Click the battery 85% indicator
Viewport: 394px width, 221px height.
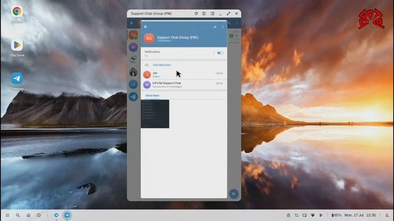click(x=337, y=215)
